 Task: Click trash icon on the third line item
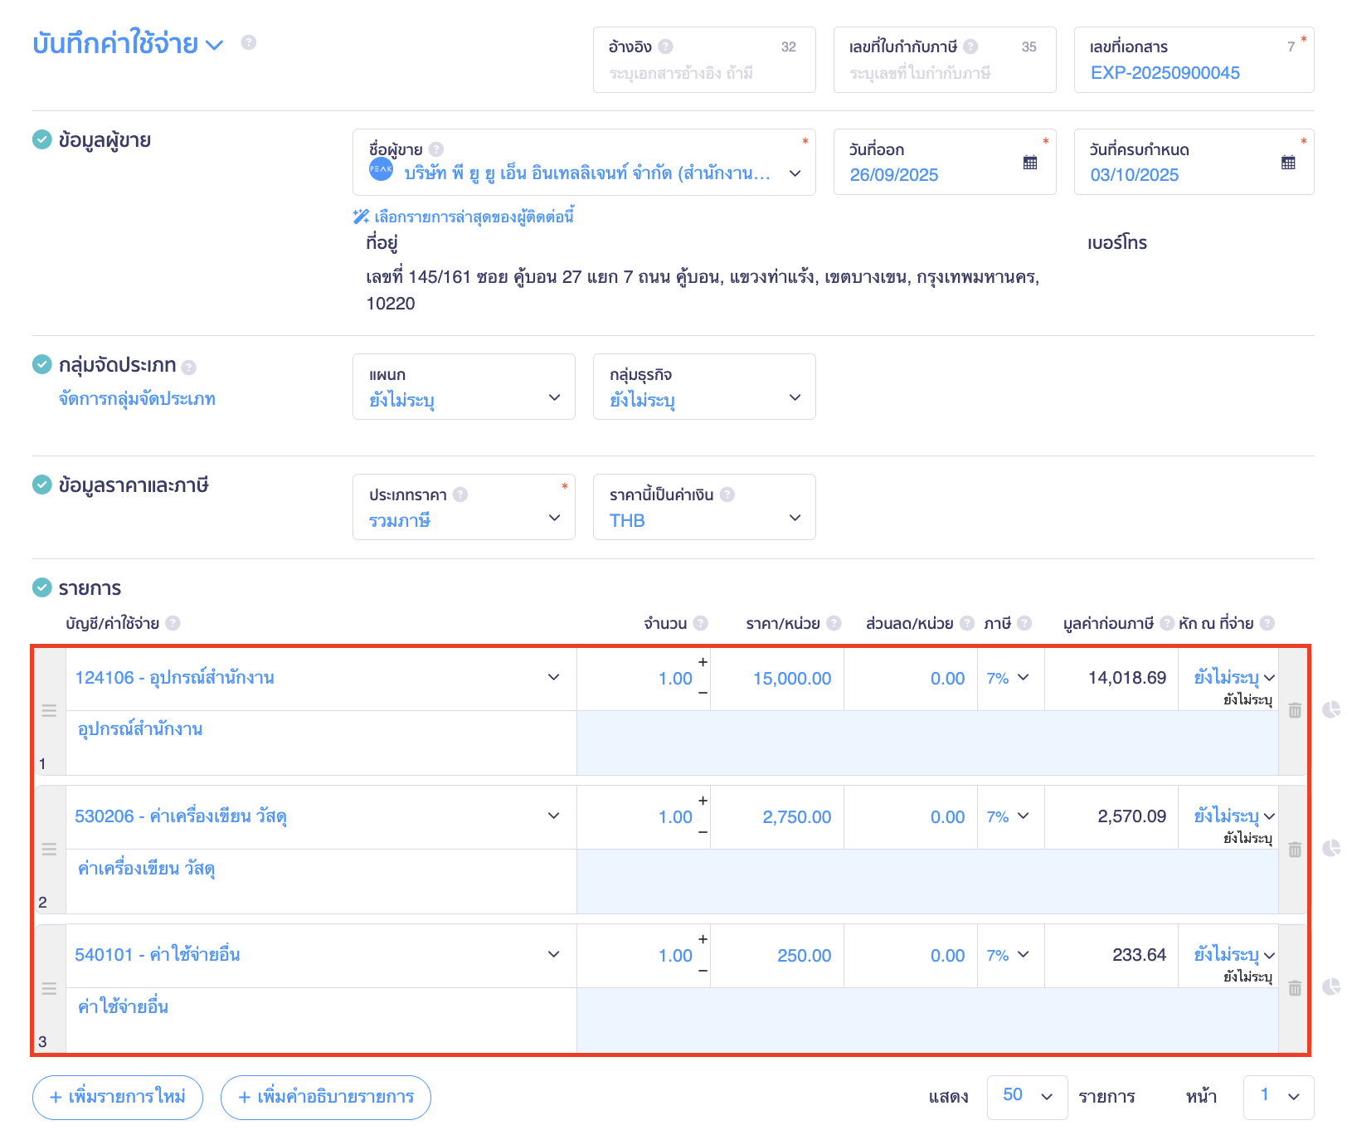pyautogui.click(x=1295, y=987)
